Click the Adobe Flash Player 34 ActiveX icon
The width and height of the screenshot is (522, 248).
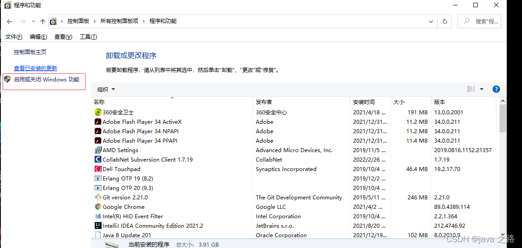pyautogui.click(x=98, y=122)
